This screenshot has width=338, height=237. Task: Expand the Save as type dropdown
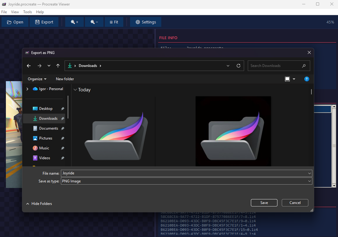309,181
